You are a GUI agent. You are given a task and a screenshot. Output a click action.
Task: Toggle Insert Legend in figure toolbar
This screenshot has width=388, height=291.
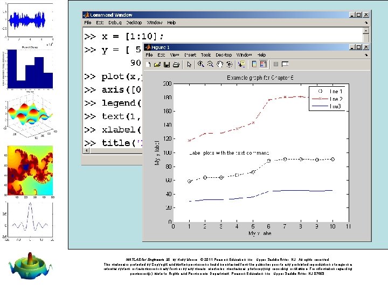pos(264,64)
